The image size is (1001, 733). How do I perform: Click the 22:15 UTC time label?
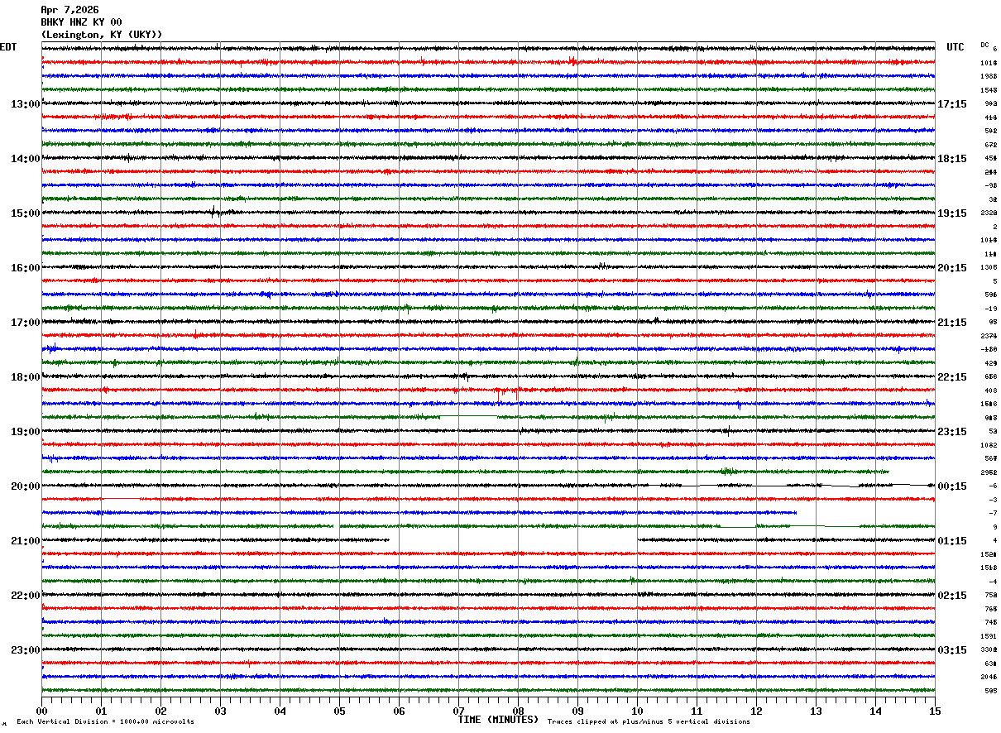coord(952,377)
